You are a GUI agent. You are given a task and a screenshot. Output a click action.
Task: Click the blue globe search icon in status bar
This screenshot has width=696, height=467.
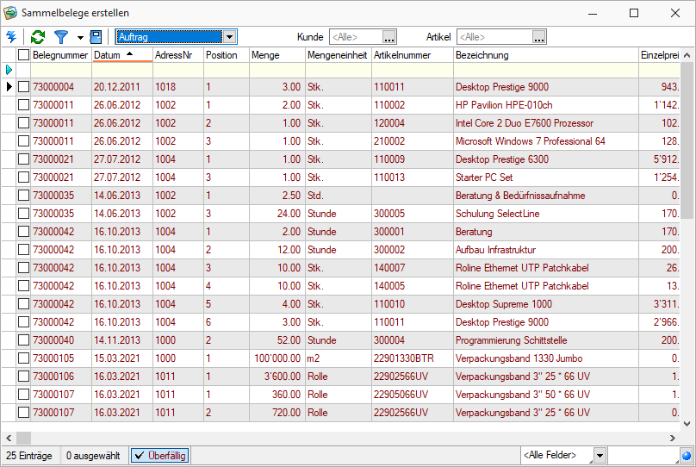click(687, 456)
